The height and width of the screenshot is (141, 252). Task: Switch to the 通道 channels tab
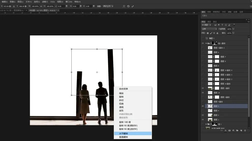(209, 22)
